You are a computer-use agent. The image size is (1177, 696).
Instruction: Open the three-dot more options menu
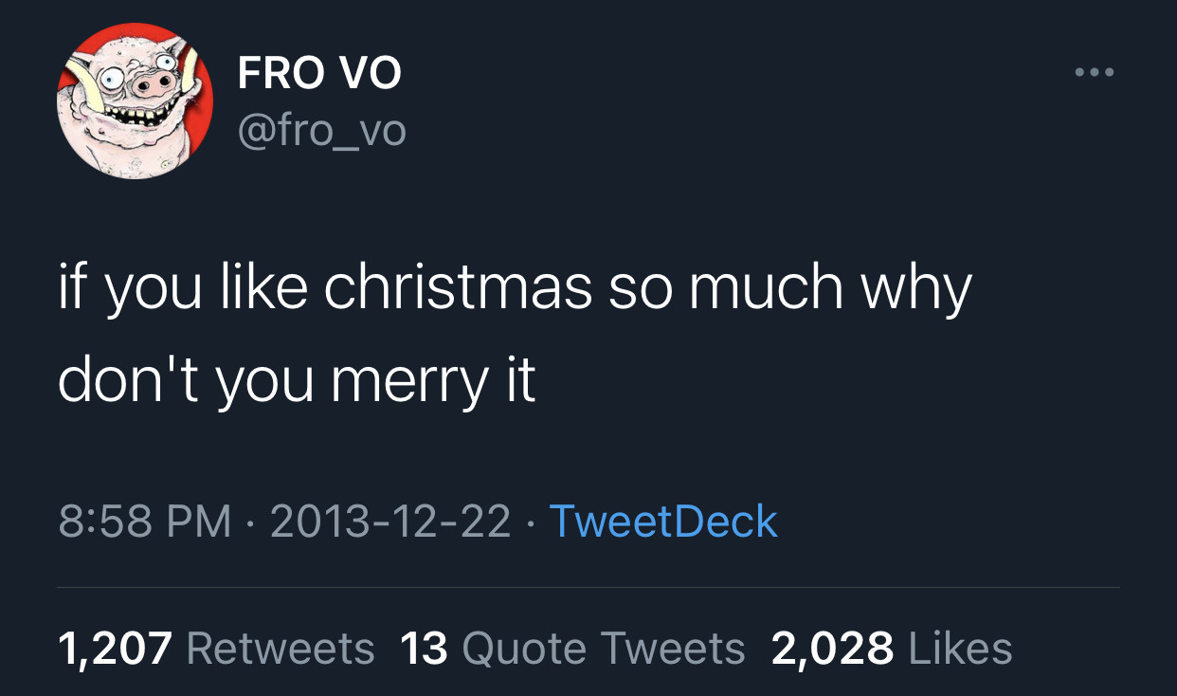[x=1094, y=72]
